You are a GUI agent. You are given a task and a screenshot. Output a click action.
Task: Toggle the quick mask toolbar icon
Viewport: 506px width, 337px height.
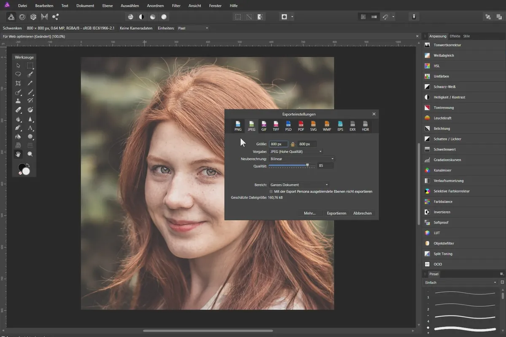pyautogui.click(x=285, y=17)
